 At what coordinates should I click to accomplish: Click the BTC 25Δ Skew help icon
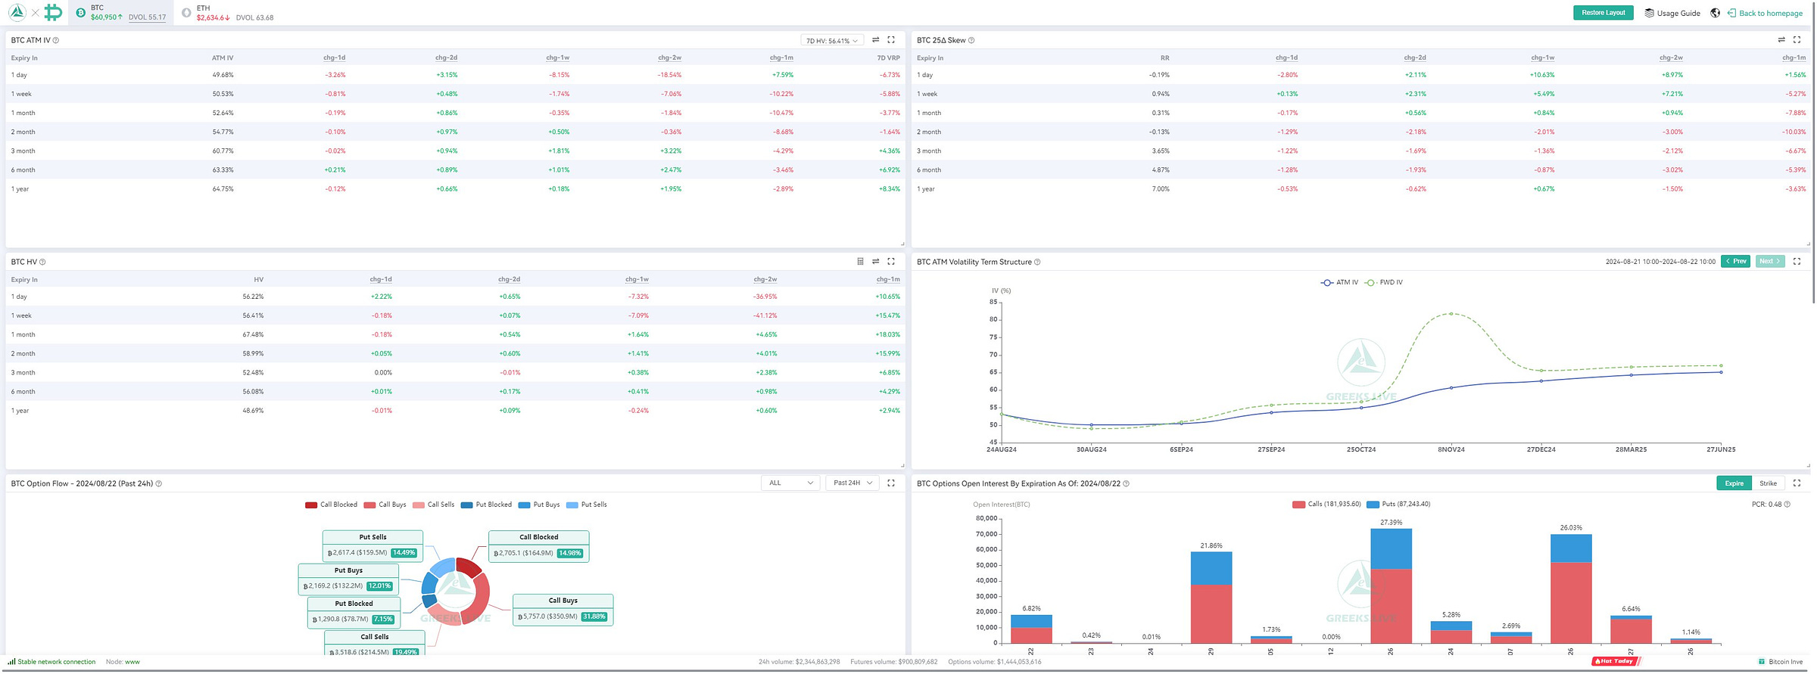971,40
